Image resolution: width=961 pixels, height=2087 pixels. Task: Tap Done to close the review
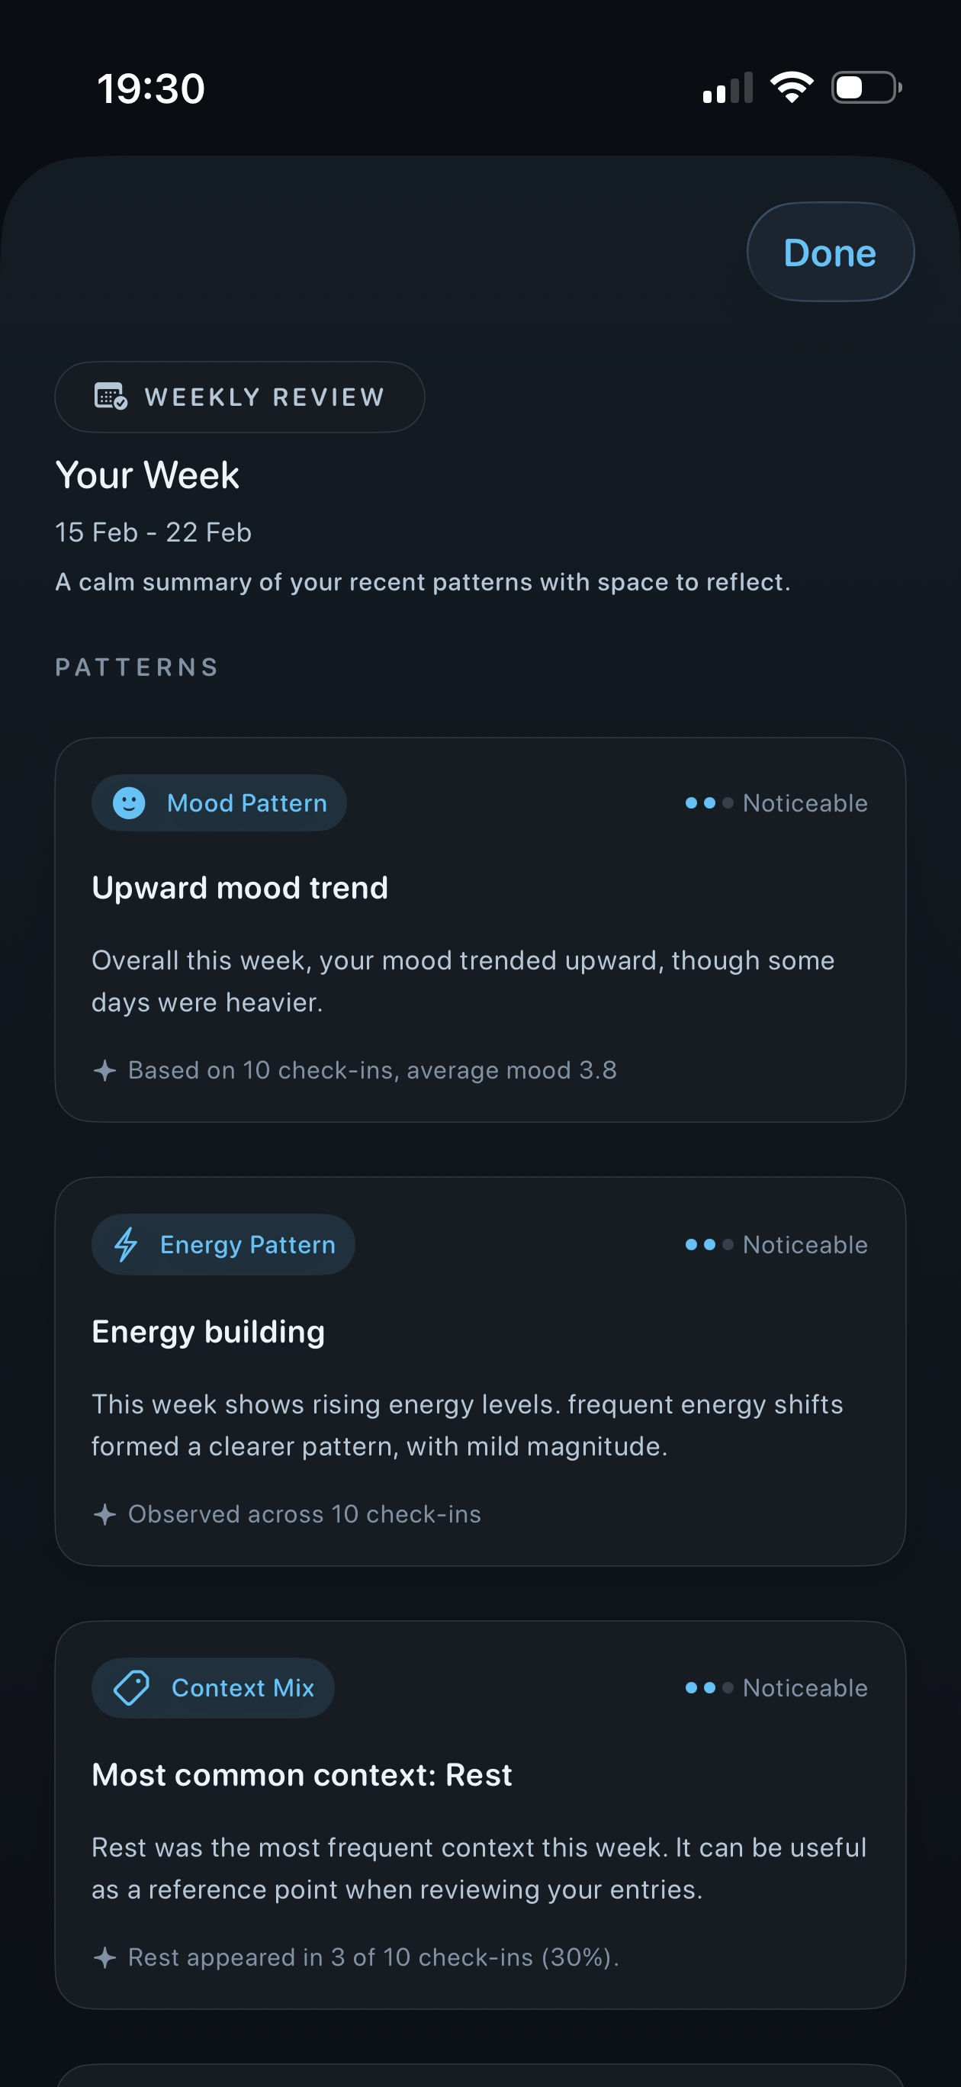coord(829,252)
